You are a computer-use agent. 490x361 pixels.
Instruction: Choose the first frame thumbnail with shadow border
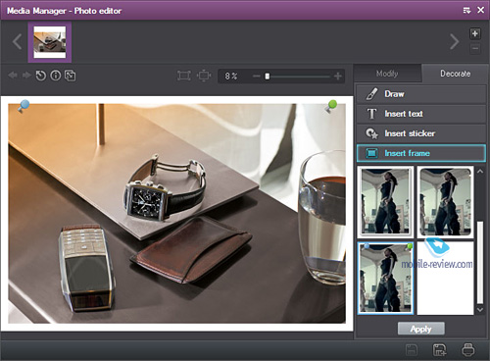385,202
